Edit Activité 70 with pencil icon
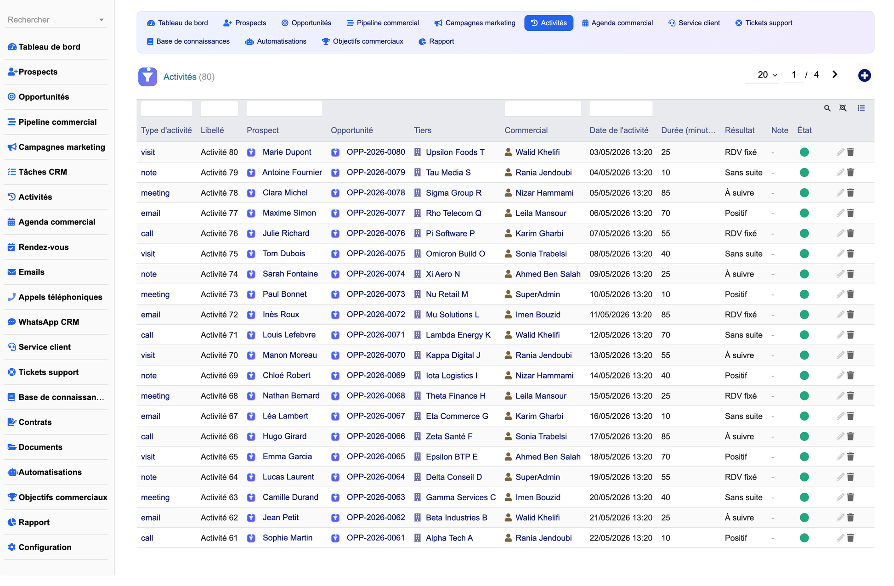The image size is (894, 586). 840,355
